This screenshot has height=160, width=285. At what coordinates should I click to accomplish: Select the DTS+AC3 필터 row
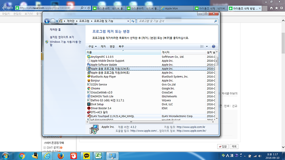coord(150,112)
